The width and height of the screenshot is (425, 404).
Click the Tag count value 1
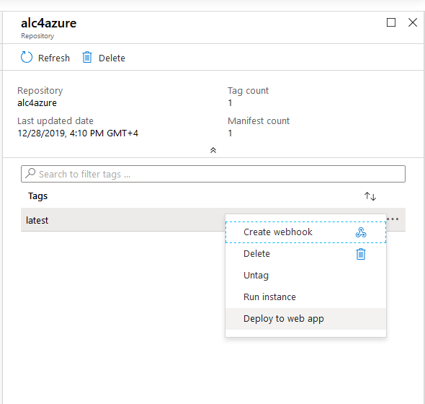(230, 103)
